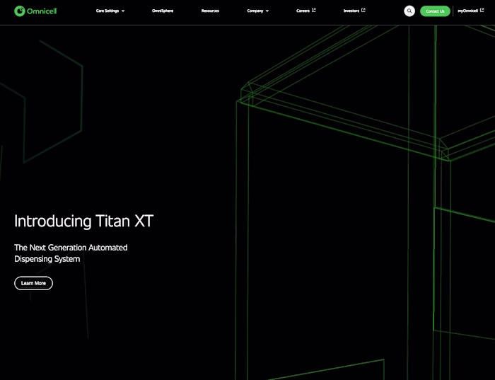Open the OmniSphere menu item

163,11
